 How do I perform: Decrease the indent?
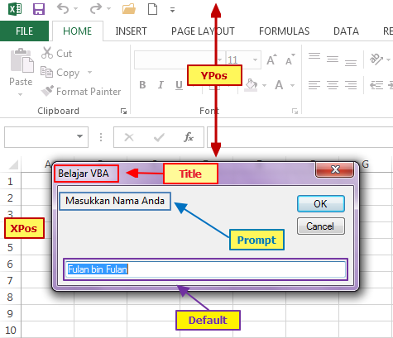(376, 85)
